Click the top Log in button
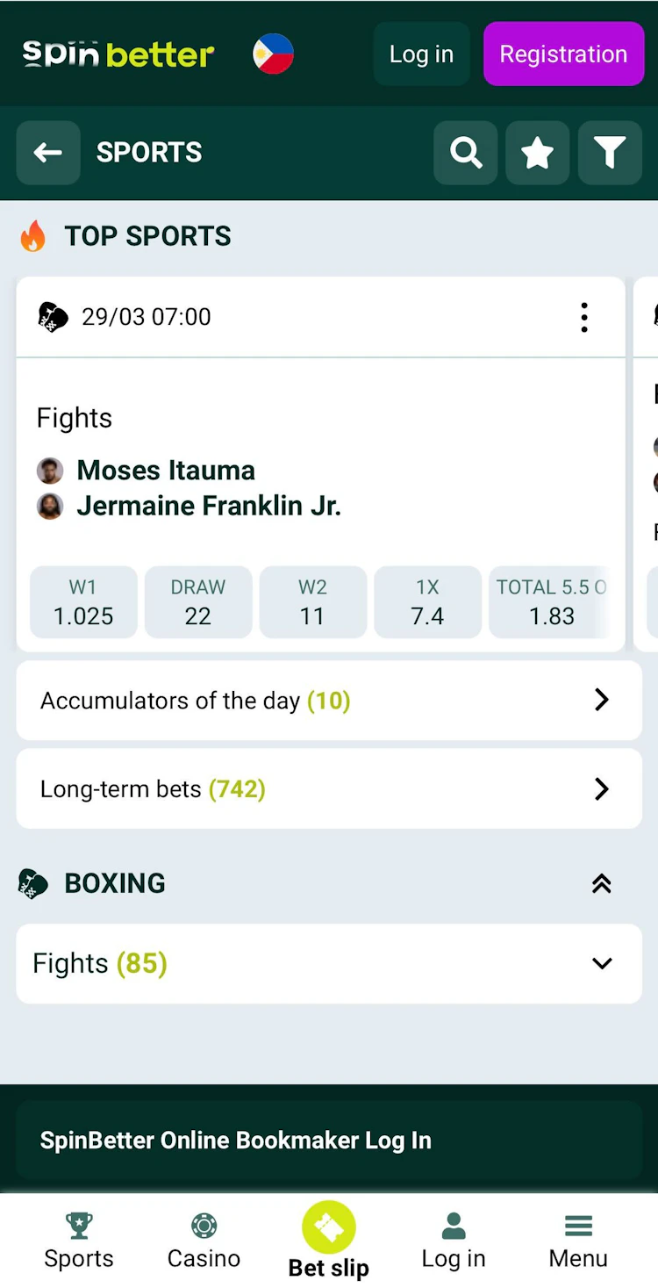Viewport: 658px width, 1288px height. [421, 54]
